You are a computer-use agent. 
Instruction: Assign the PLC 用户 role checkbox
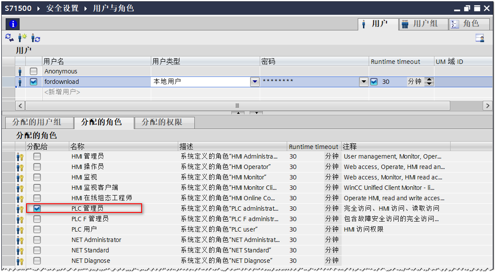click(37, 229)
